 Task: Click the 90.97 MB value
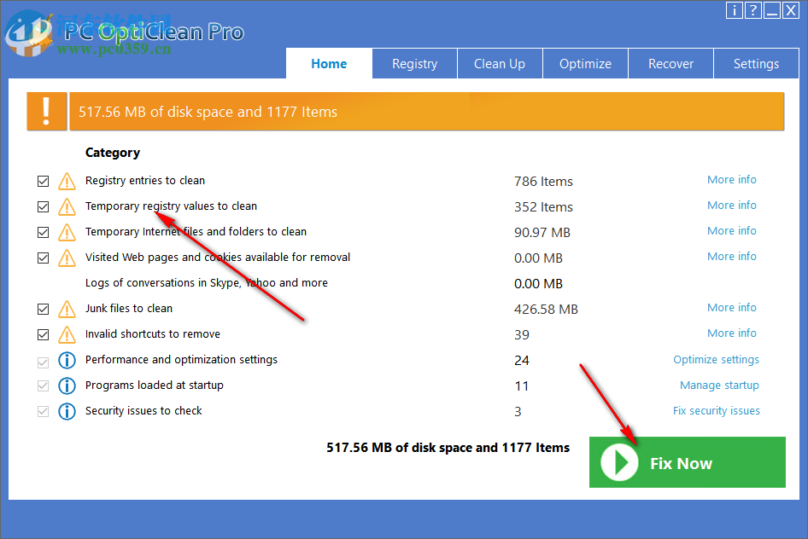(542, 233)
